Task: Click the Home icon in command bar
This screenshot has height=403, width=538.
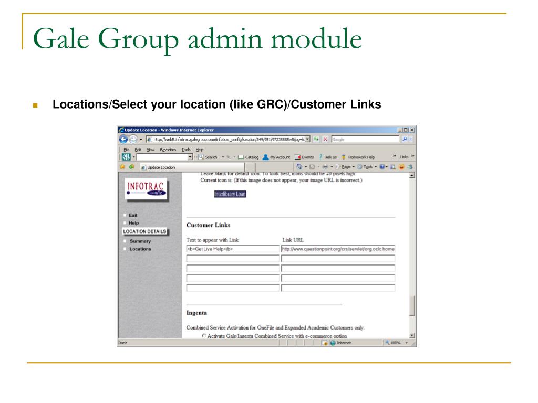Action: [299, 167]
